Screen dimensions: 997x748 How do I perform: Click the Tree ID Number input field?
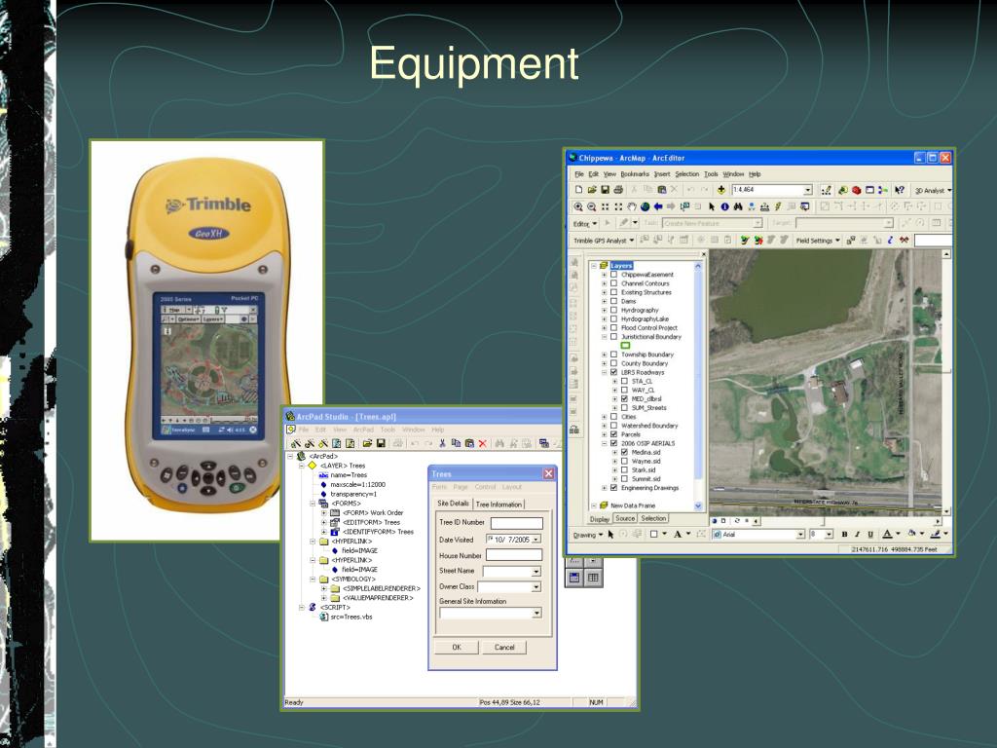click(516, 523)
